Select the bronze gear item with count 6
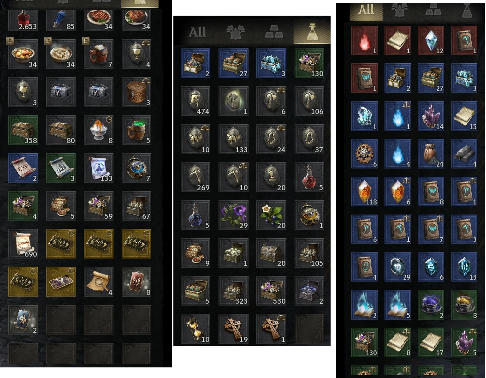486x378 pixels. pyautogui.click(x=364, y=154)
